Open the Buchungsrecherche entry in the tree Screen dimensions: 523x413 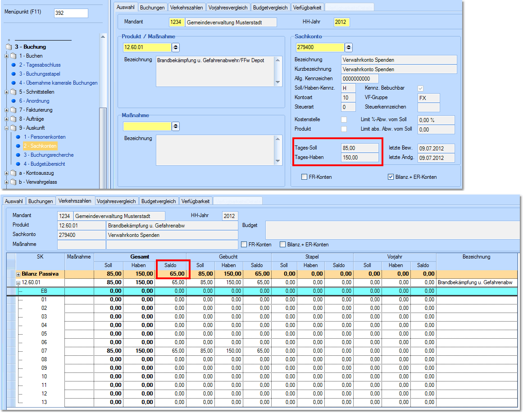click(x=49, y=155)
